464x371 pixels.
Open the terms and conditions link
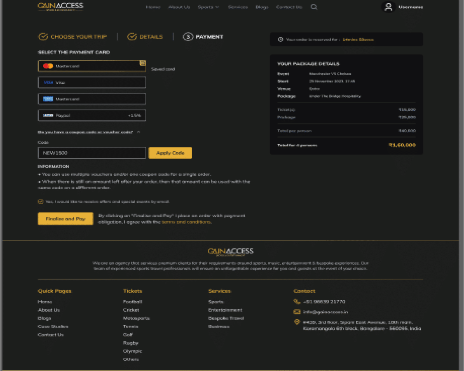click(187, 221)
